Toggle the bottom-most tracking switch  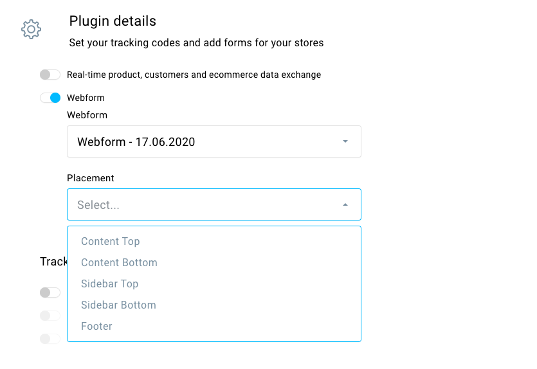tap(50, 339)
